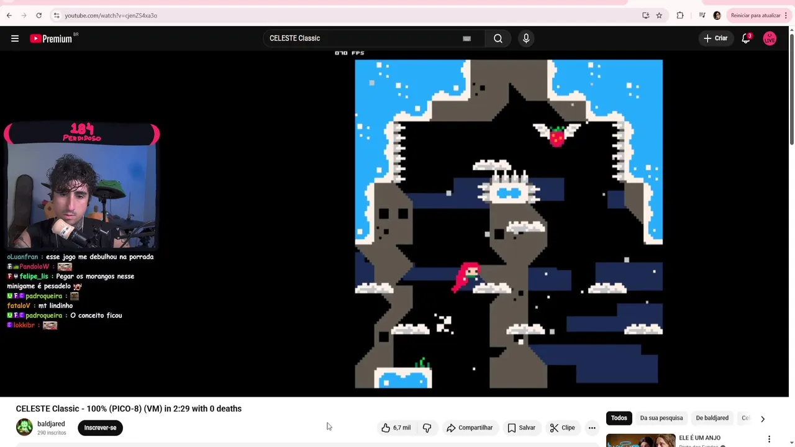Open YouTube account avatar menu
The height and width of the screenshot is (447, 795).
770,38
